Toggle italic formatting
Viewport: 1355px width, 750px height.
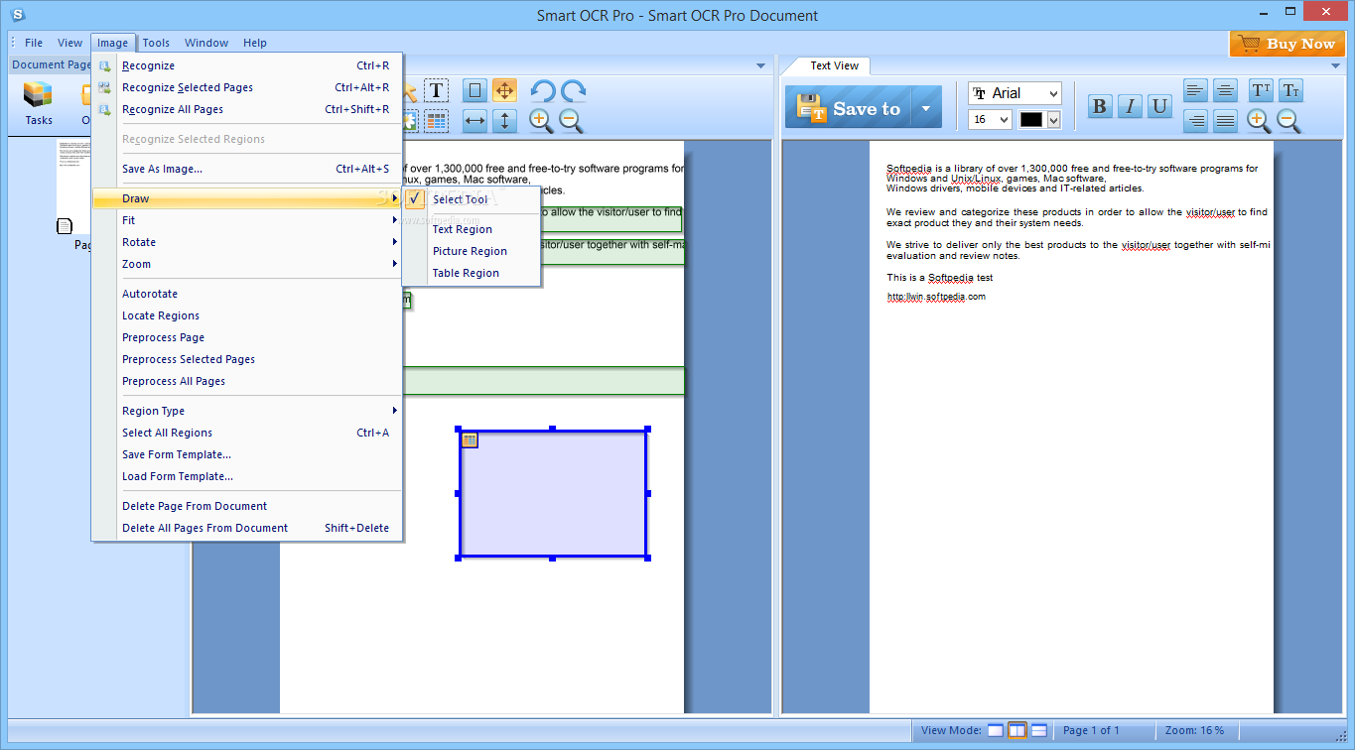(x=1130, y=106)
